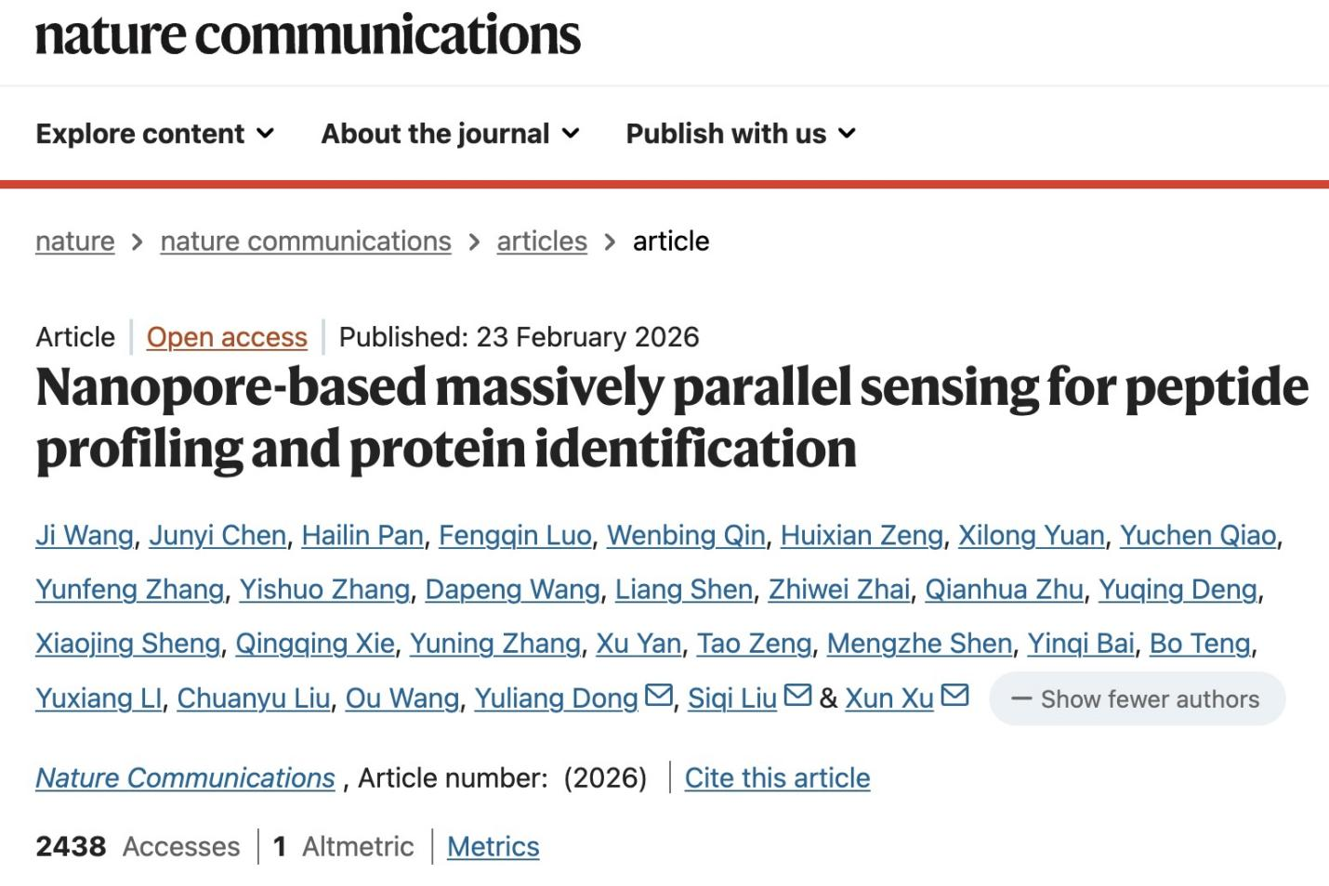Screen dimensions: 1329x886
Task: Select author Junyi Chen's name
Action: [217, 536]
